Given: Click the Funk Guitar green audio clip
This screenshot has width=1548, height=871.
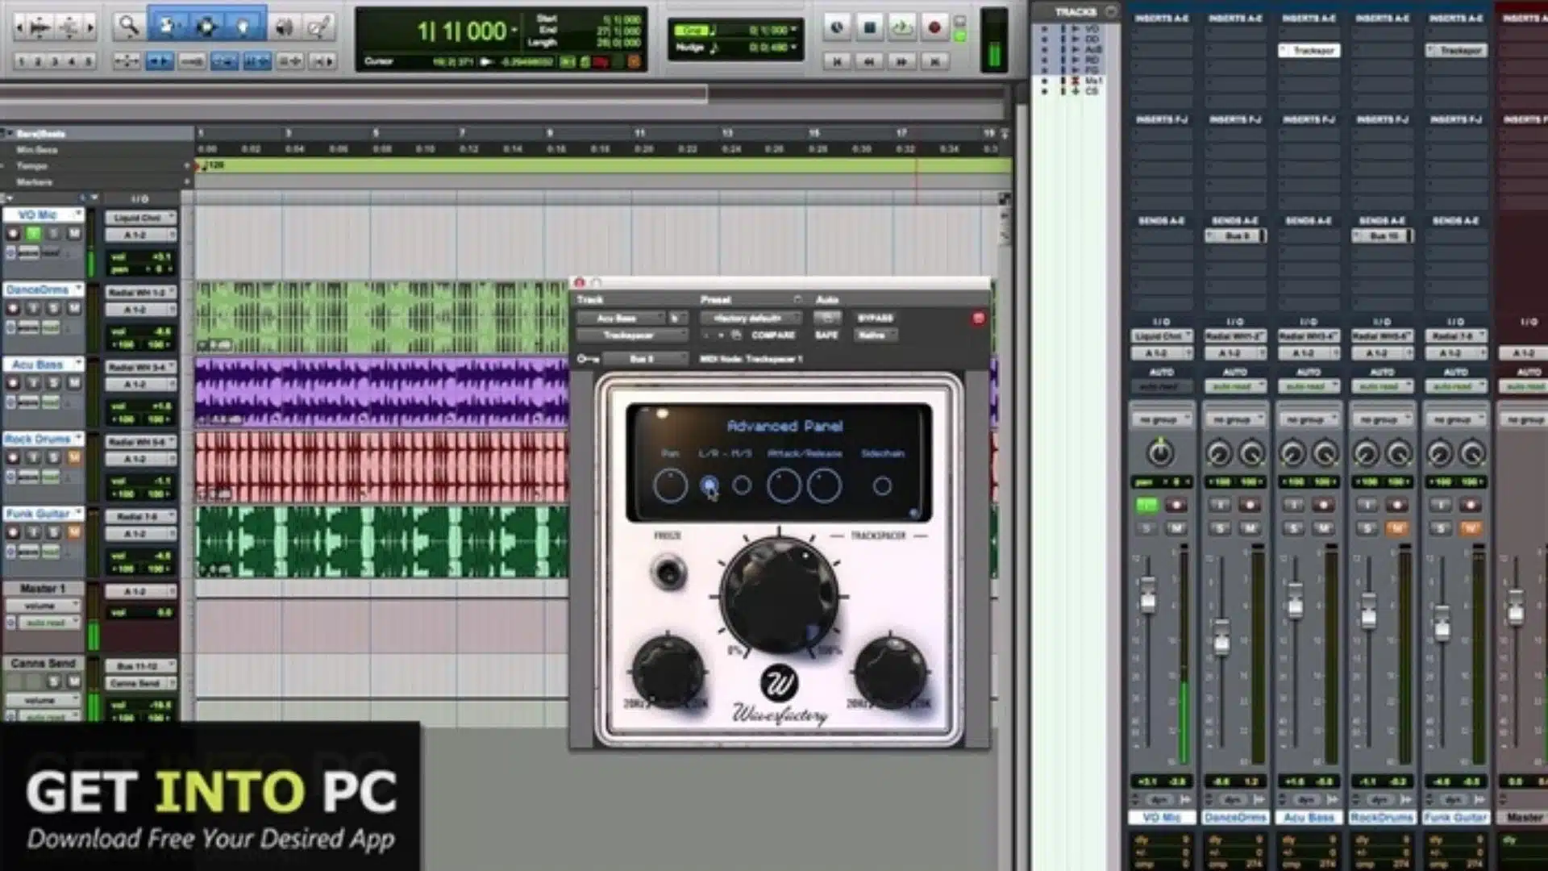Looking at the screenshot, I should click(381, 542).
